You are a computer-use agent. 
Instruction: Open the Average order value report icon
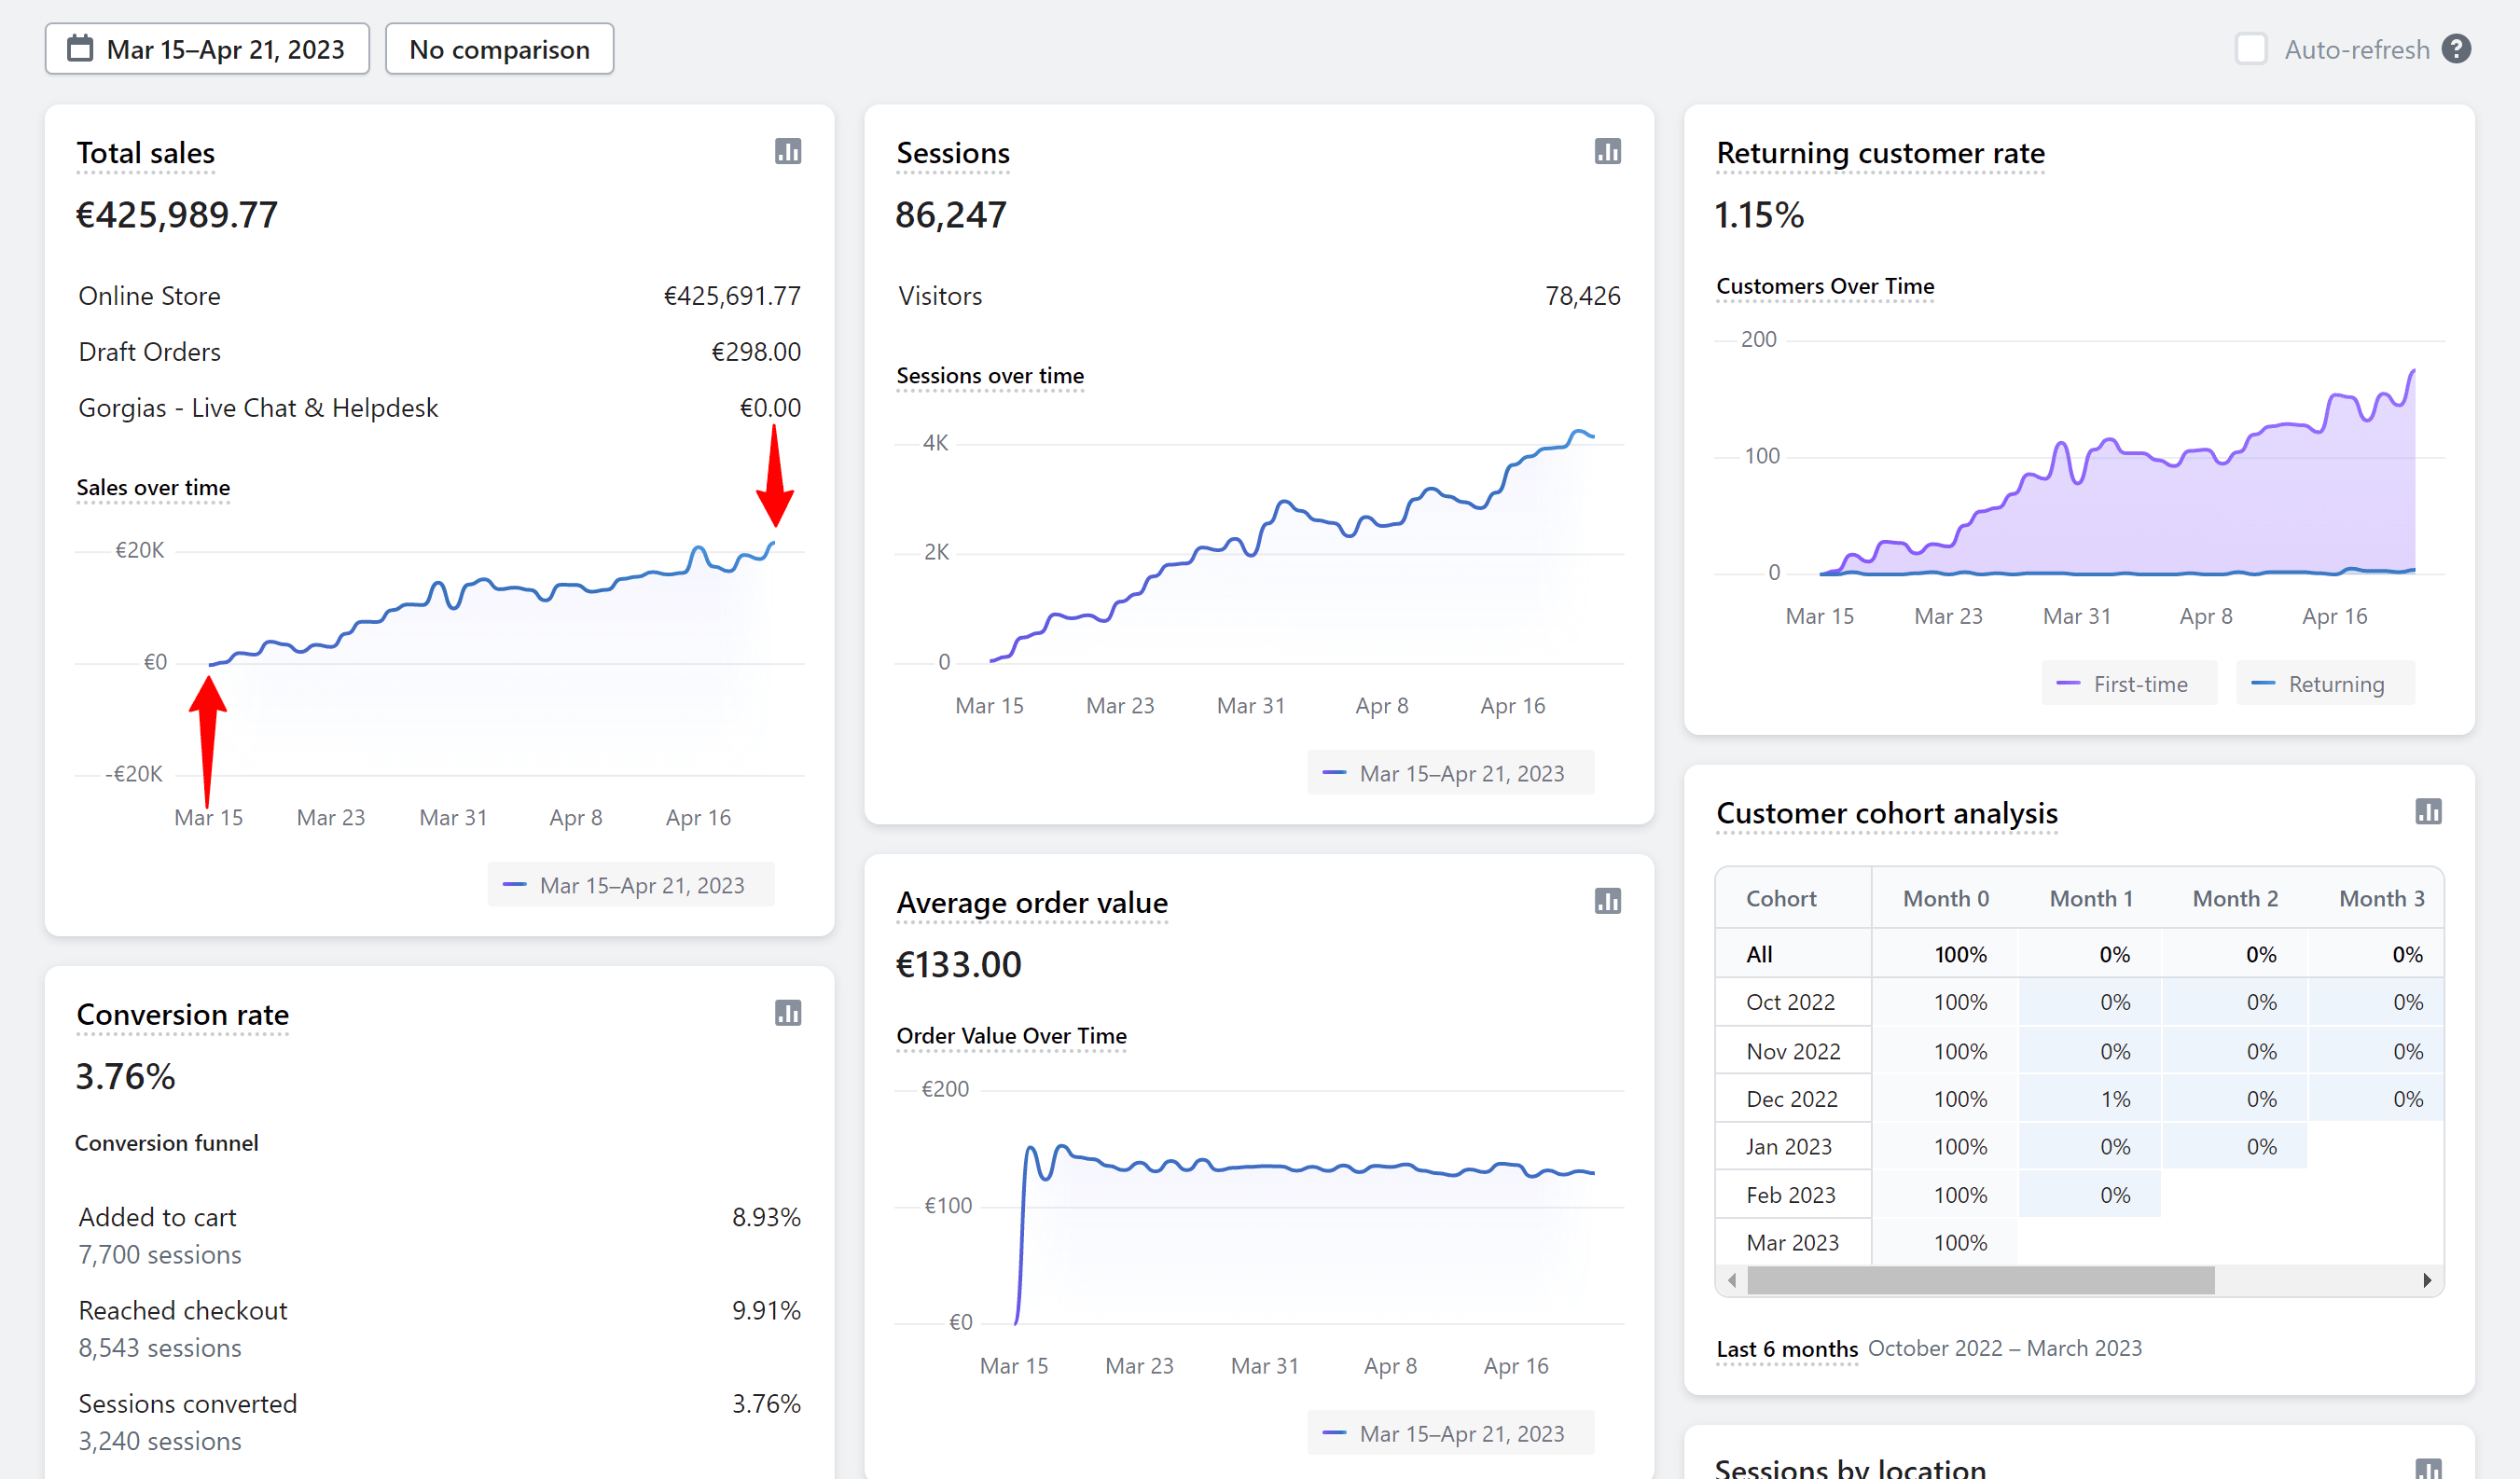(x=1607, y=901)
